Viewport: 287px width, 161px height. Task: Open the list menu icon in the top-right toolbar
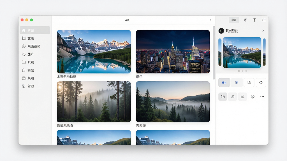click(x=263, y=20)
